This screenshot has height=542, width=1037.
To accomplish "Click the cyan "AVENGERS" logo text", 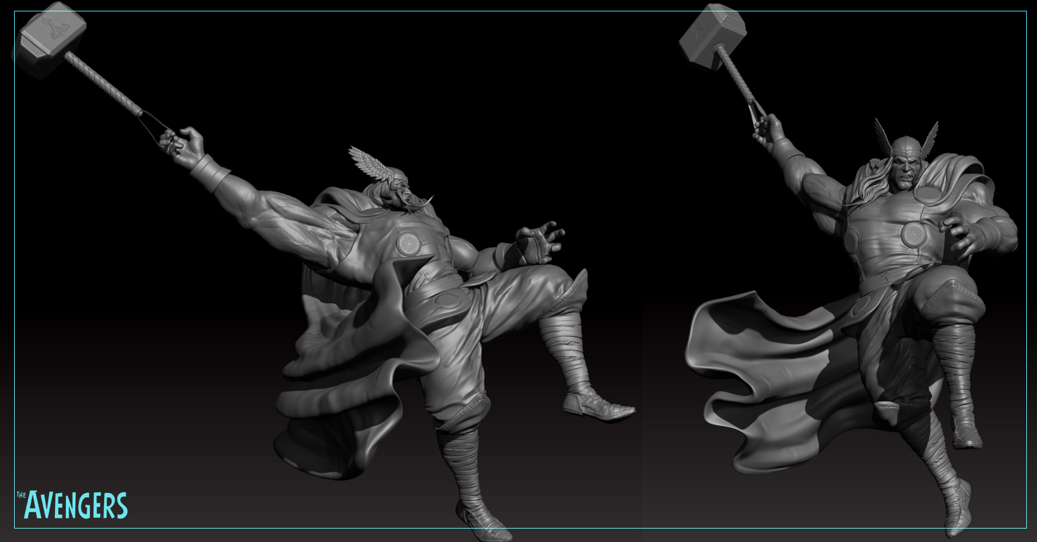I will click(x=76, y=505).
